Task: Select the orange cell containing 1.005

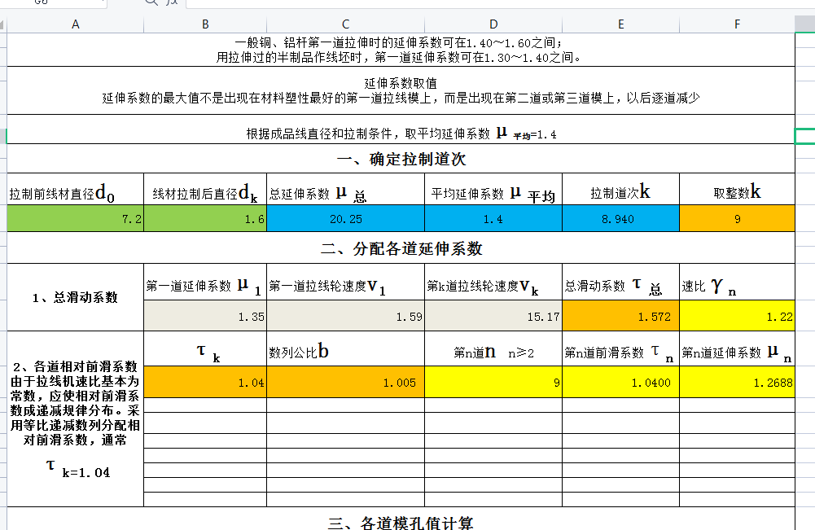Action: coord(345,382)
